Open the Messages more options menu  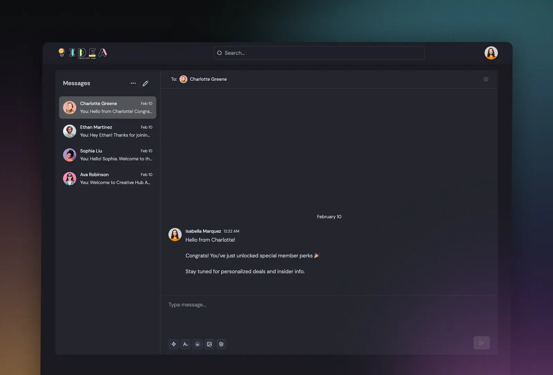[x=133, y=83]
